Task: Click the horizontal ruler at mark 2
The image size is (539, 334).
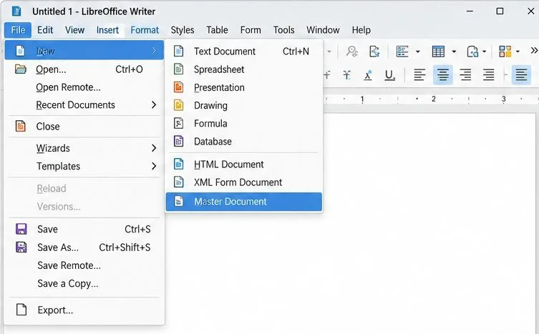Action: coord(434,99)
